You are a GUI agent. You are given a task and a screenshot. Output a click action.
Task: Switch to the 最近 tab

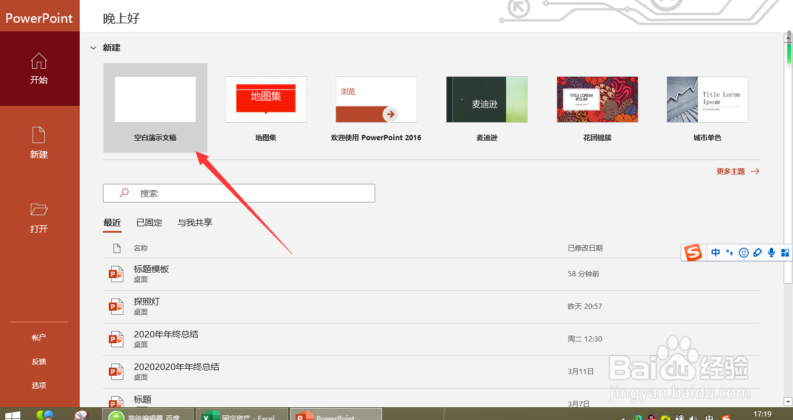pyautogui.click(x=112, y=223)
